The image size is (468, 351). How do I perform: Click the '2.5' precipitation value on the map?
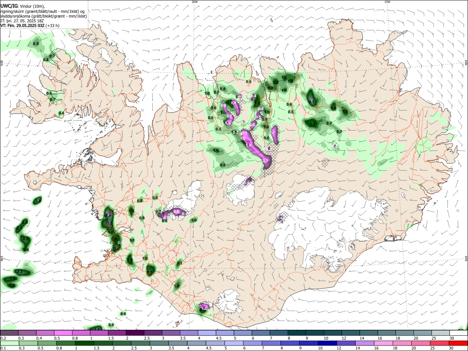(x=150, y=273)
